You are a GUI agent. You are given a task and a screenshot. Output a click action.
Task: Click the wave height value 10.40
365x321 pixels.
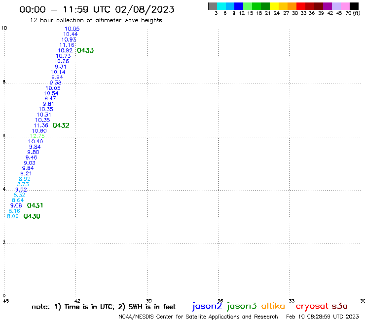coord(36,142)
